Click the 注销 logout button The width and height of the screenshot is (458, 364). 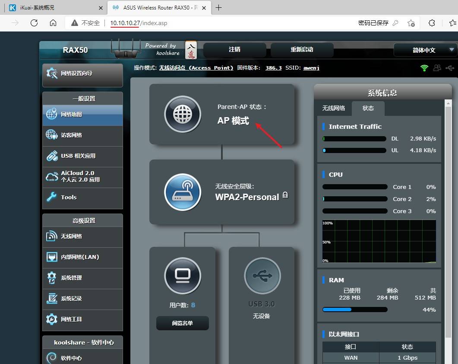tap(234, 50)
